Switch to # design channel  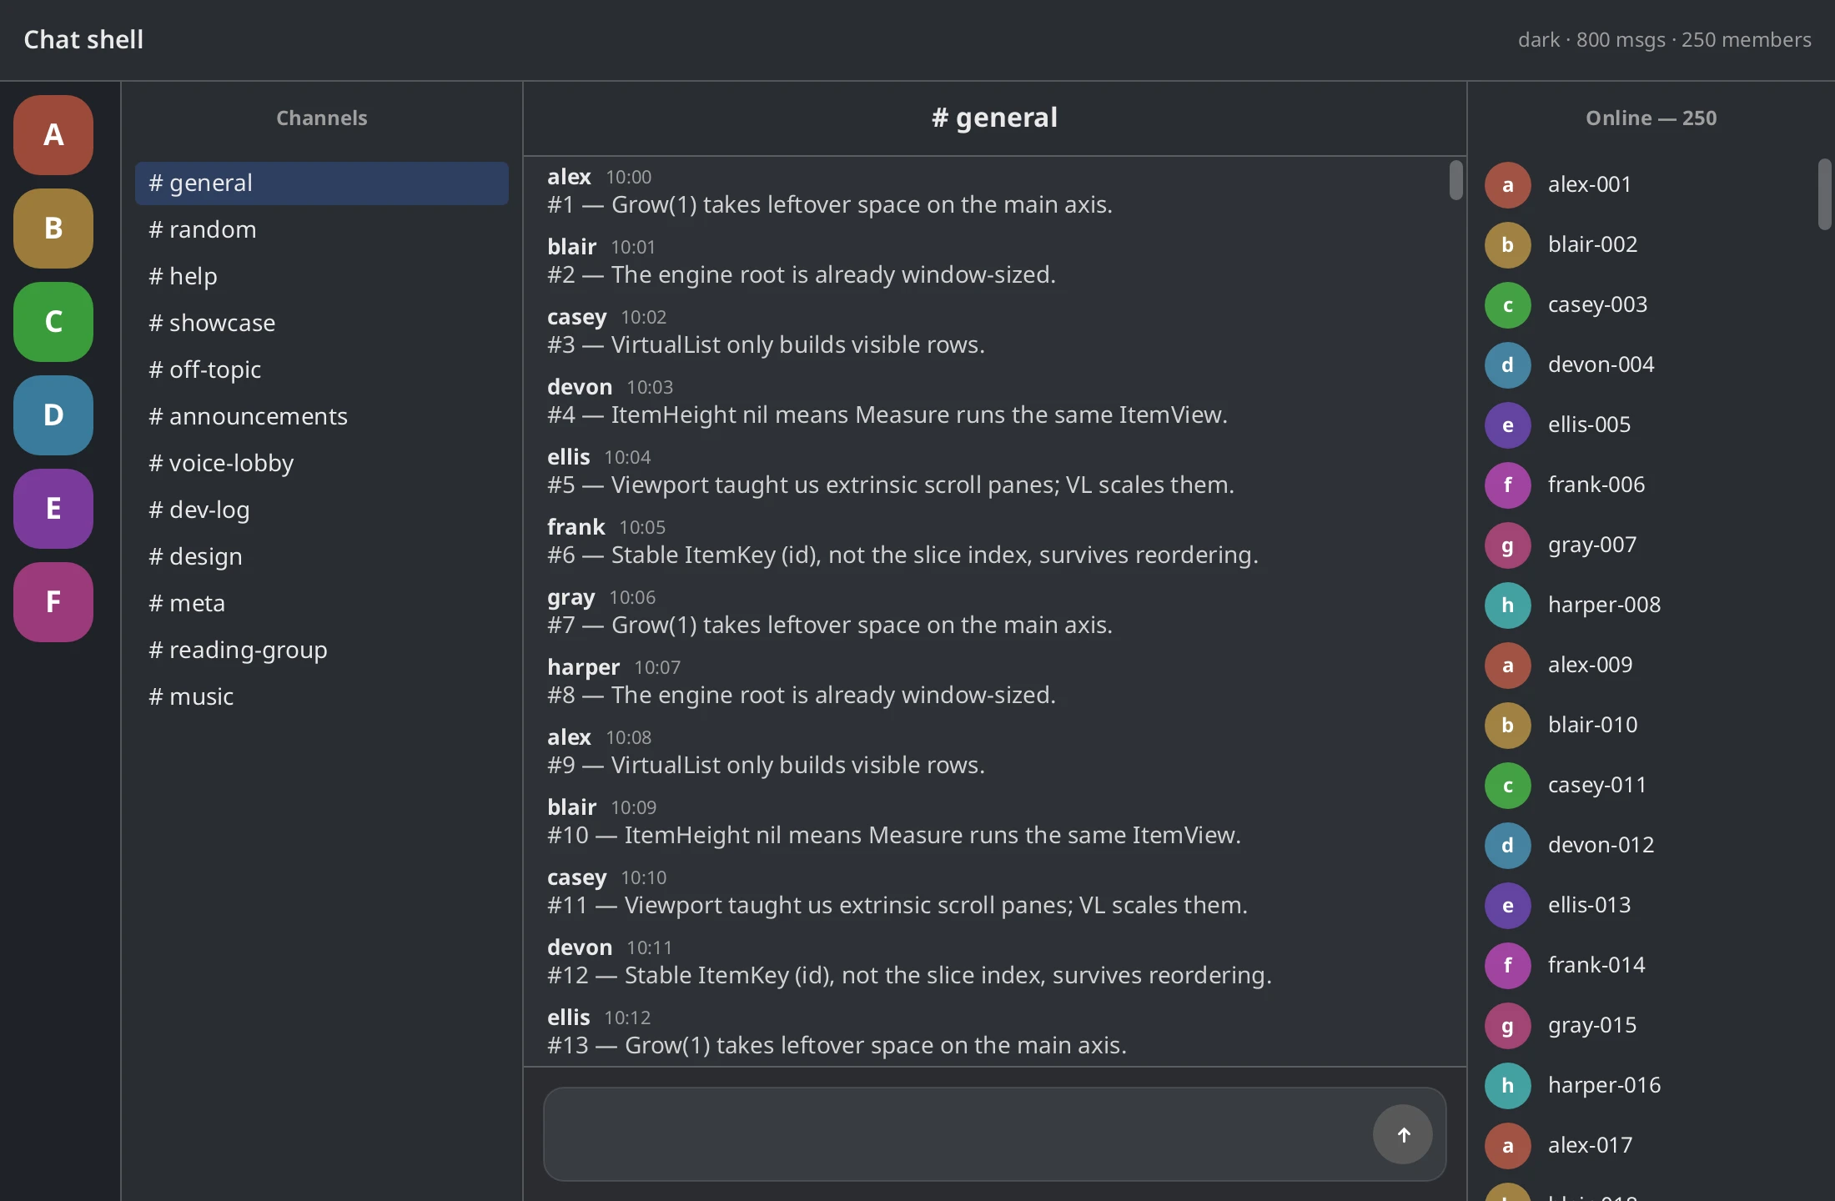pos(322,557)
